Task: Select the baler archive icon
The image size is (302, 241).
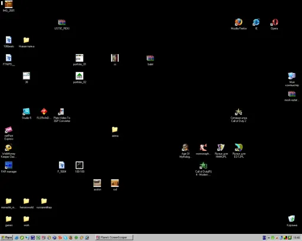Action: coord(150,58)
